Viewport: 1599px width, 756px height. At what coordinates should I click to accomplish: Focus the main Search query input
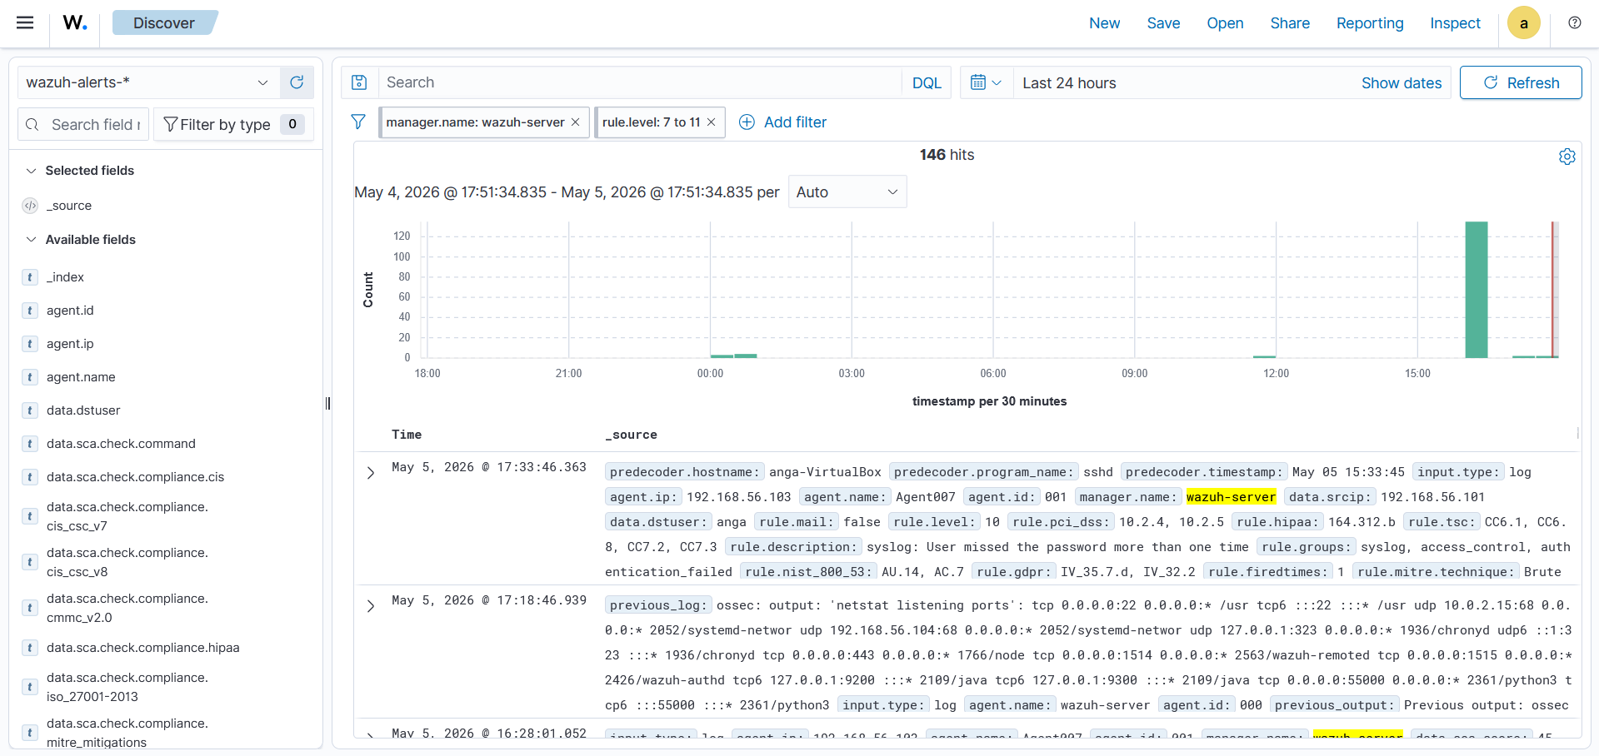pyautogui.click(x=639, y=82)
